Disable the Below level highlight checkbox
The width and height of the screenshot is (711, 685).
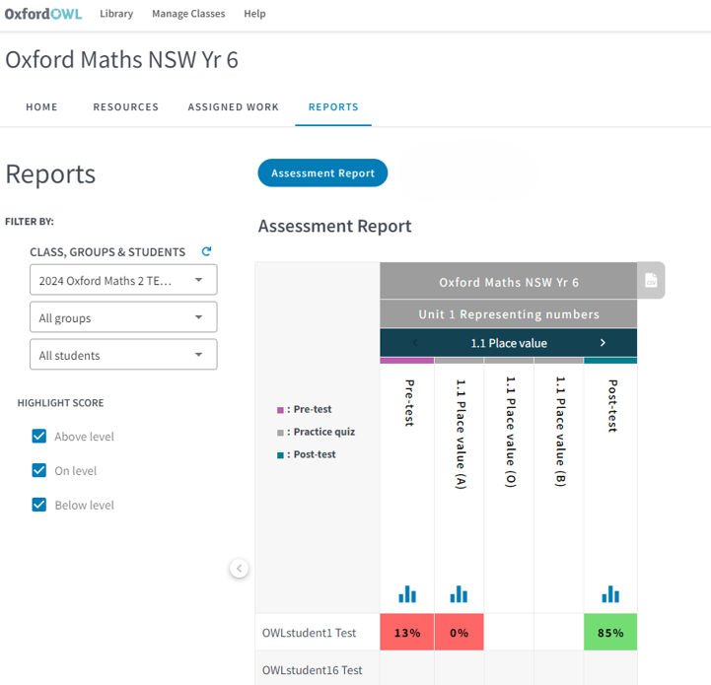[39, 505]
